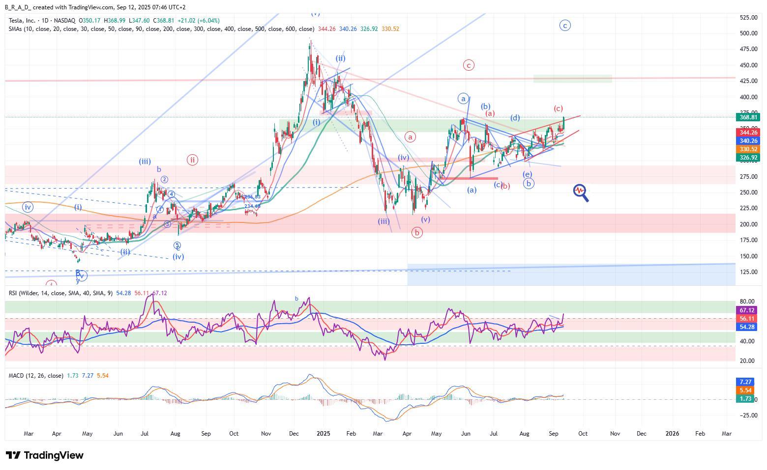Select the circled '2' sub-wave marker
This screenshot has height=470, width=767.
click(x=165, y=180)
